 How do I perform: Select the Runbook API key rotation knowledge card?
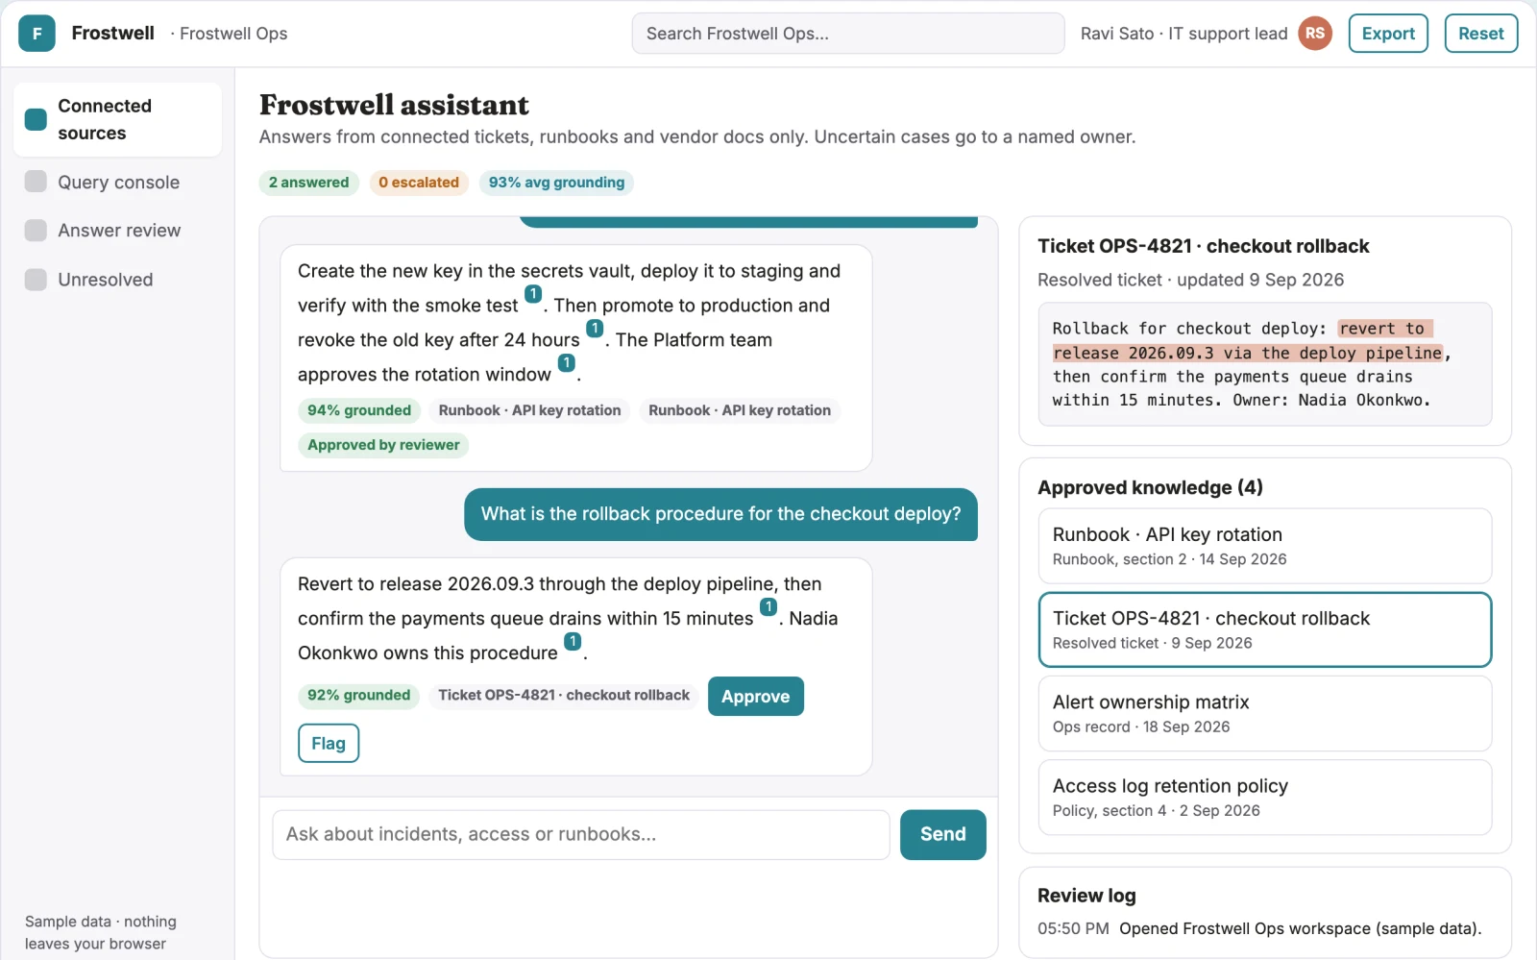click(x=1264, y=546)
